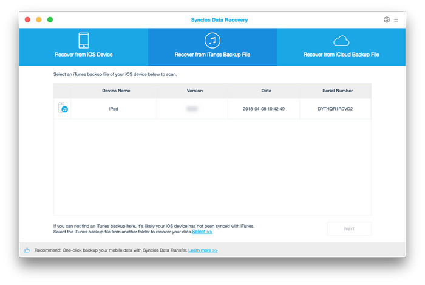Click the Next button
The width and height of the screenshot is (425, 285).
point(349,228)
